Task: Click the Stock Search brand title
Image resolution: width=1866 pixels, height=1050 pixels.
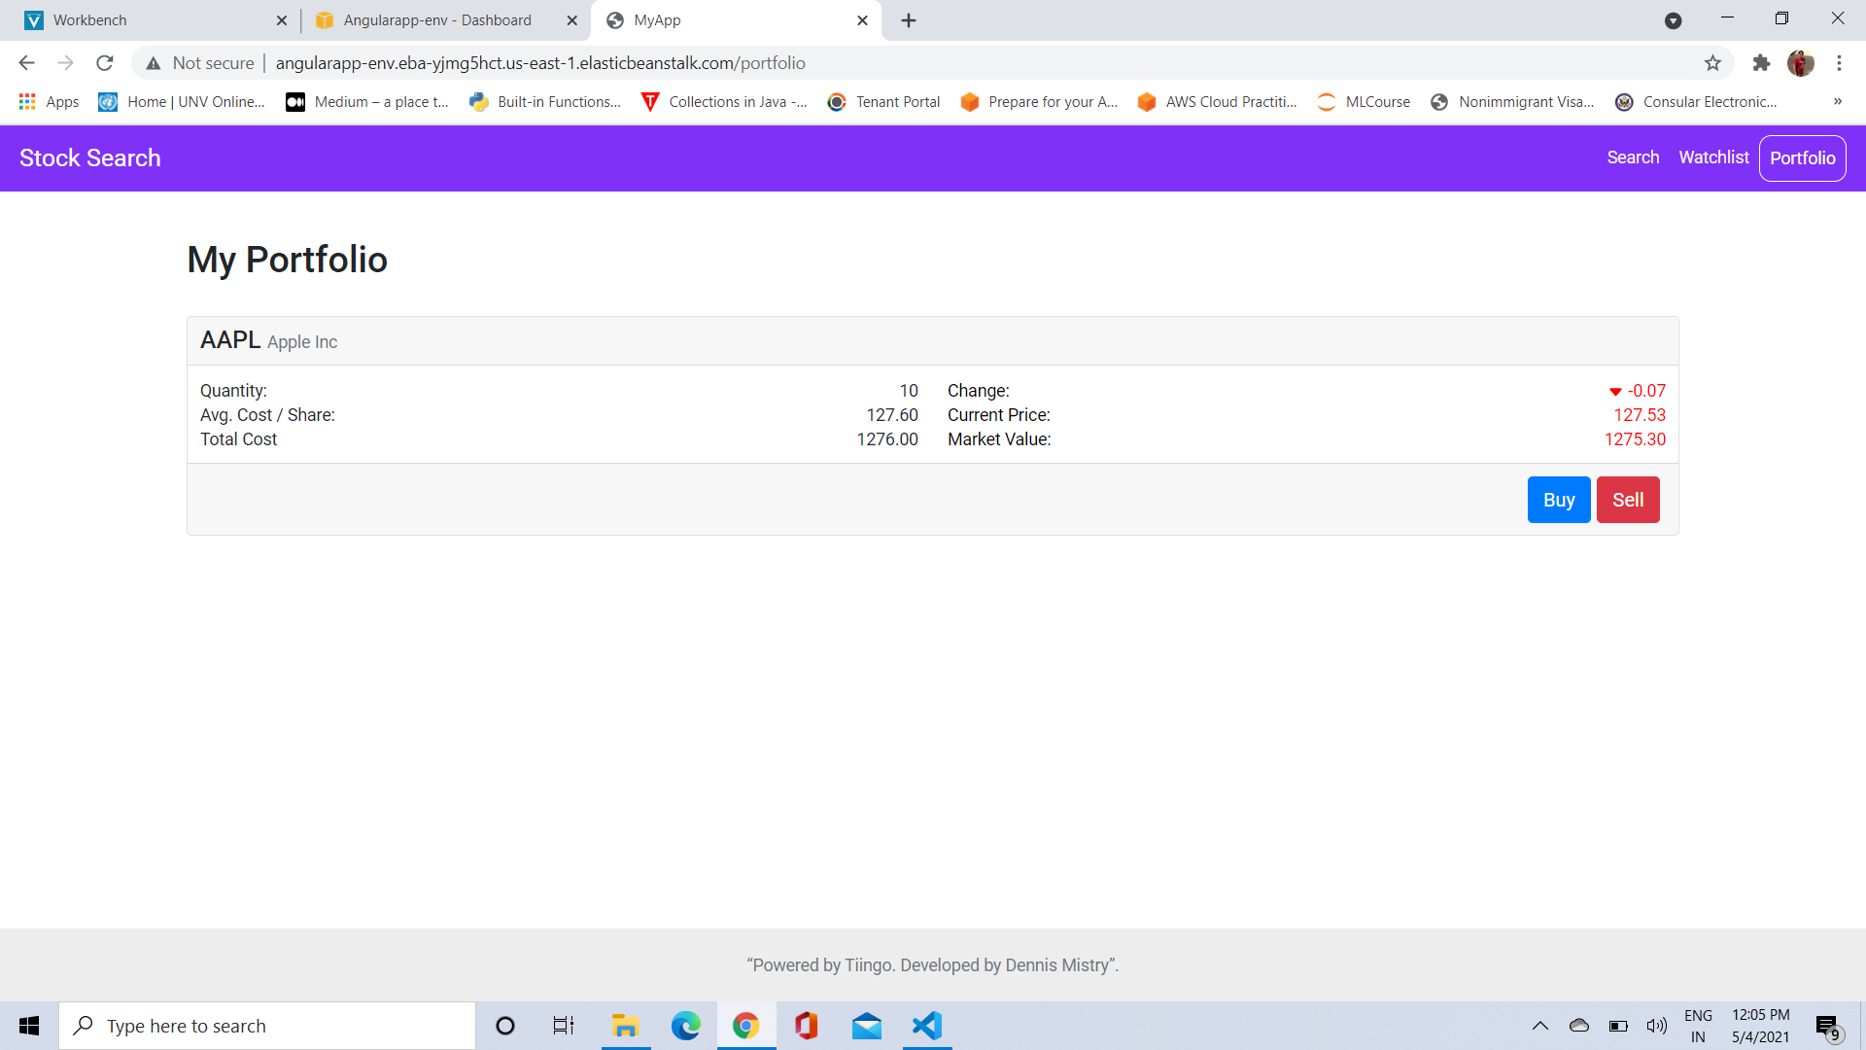Action: click(90, 158)
